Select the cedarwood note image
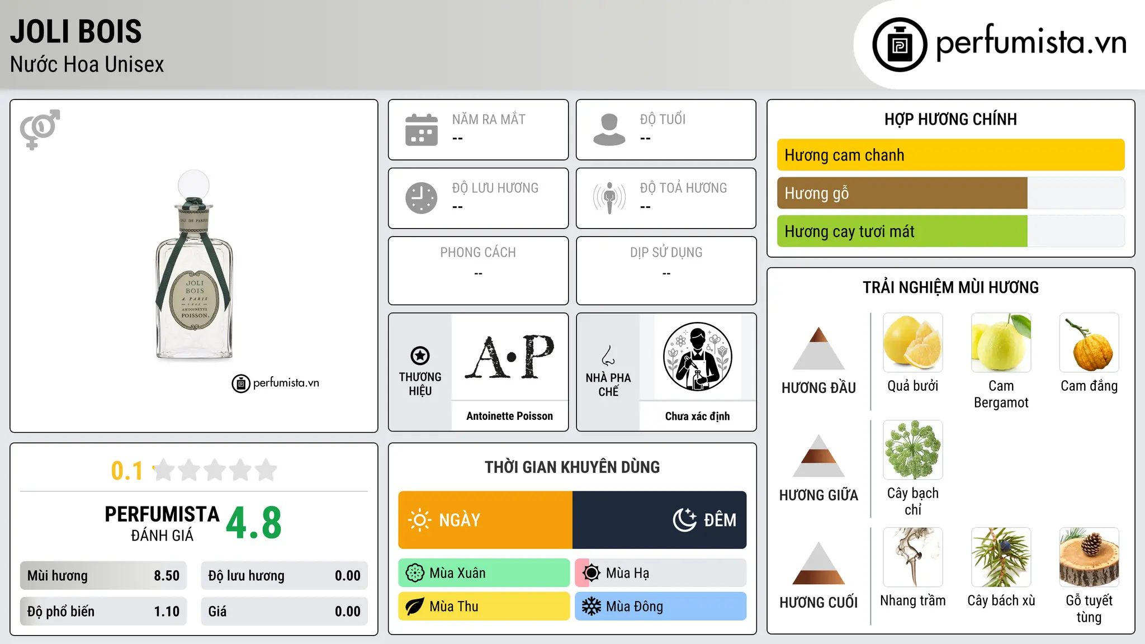Viewport: 1145px width, 644px height. 1089,557
